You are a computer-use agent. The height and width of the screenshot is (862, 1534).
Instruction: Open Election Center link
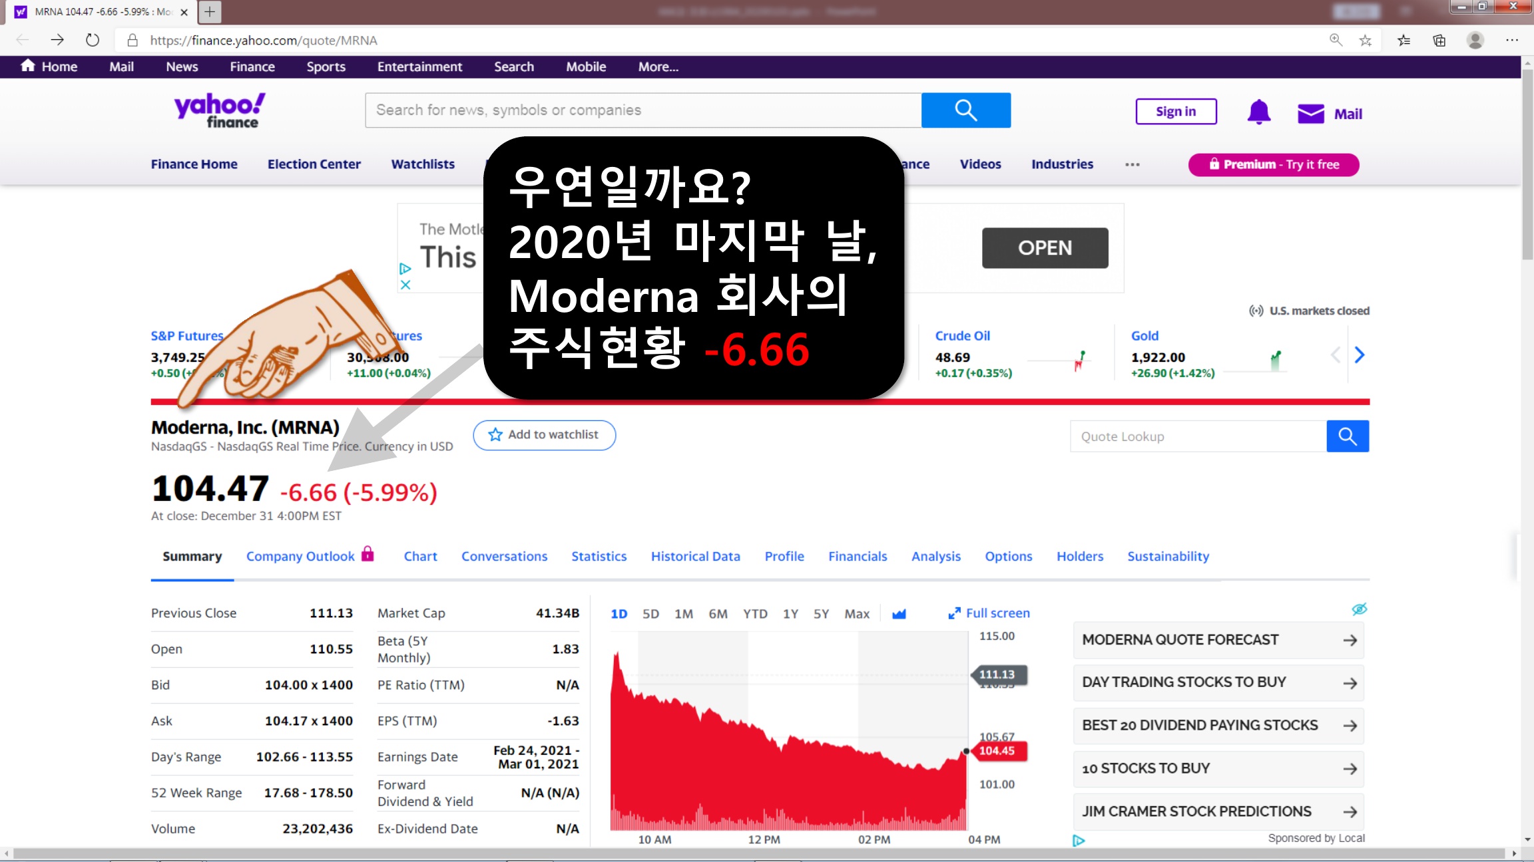314,164
